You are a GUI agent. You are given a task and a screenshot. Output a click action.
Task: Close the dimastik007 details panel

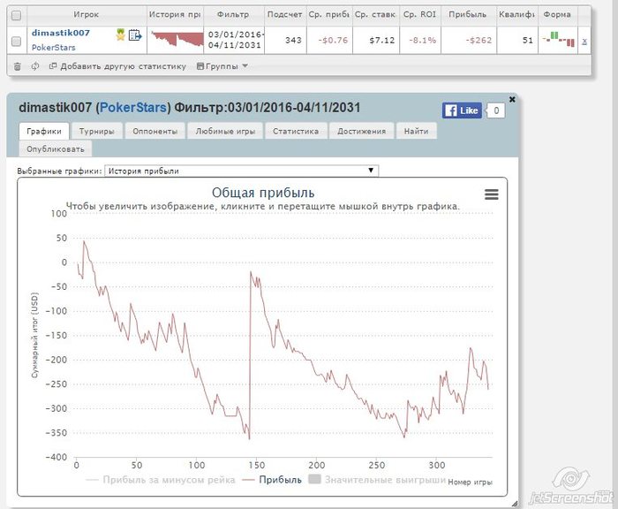[x=512, y=100]
